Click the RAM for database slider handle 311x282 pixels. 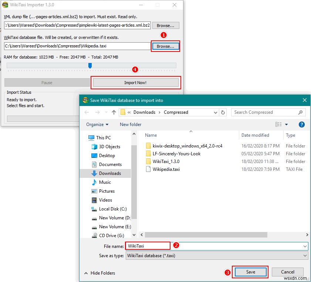tap(90, 65)
